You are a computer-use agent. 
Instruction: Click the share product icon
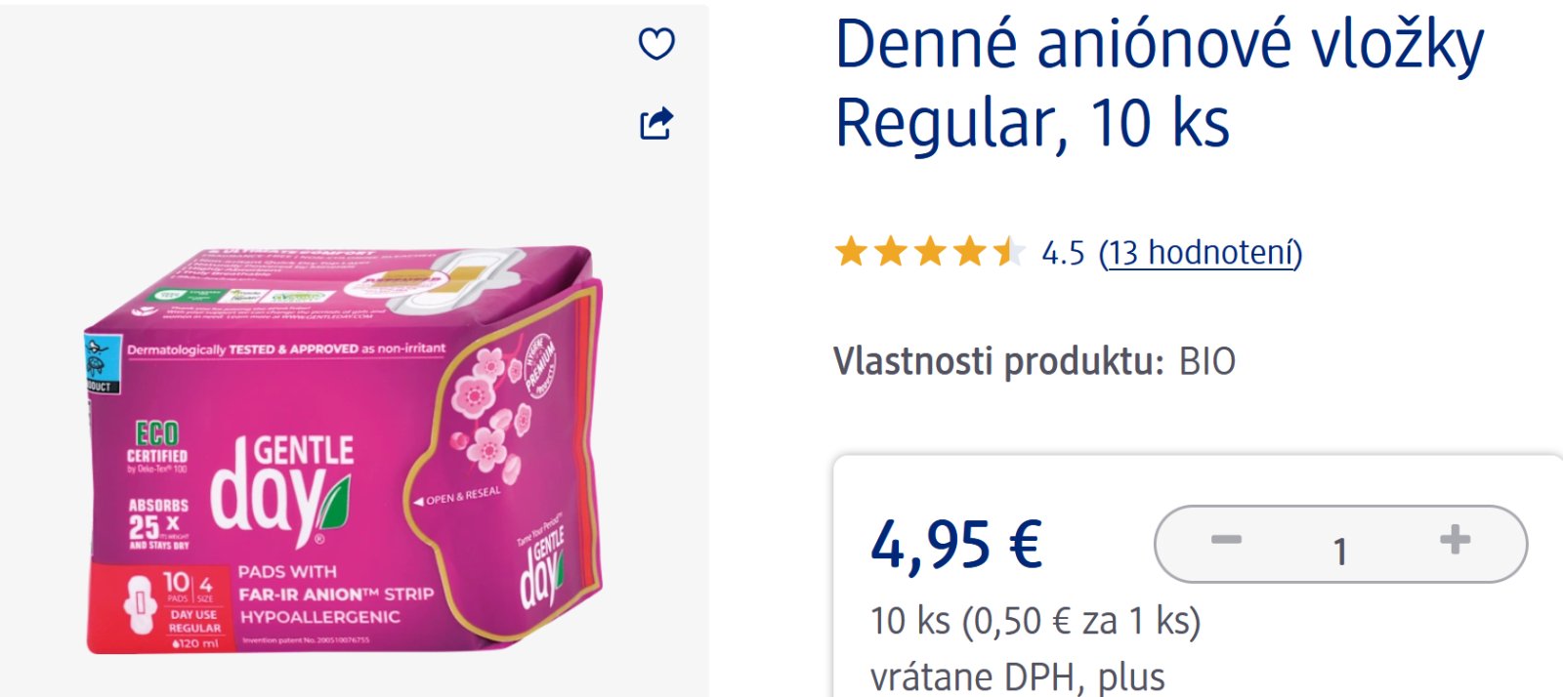click(x=656, y=123)
